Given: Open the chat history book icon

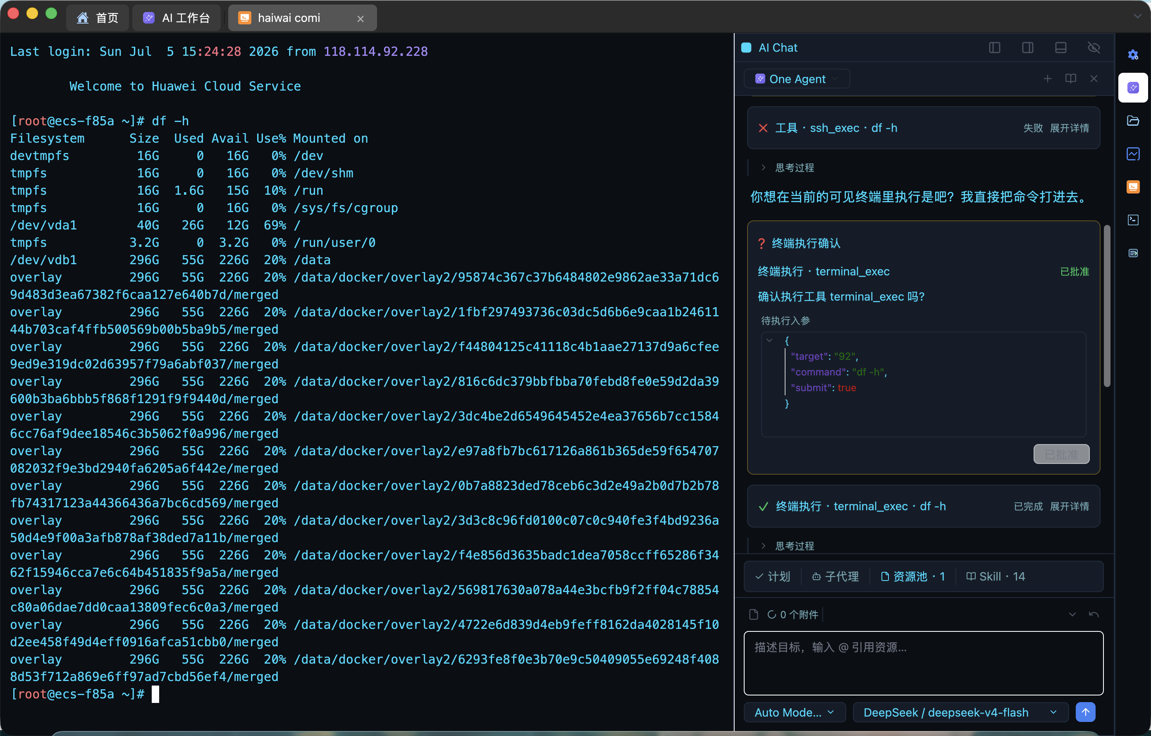Looking at the screenshot, I should (1071, 79).
